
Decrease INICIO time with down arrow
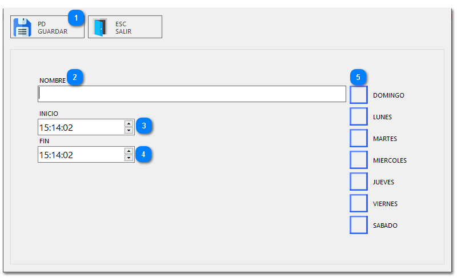tap(129, 130)
